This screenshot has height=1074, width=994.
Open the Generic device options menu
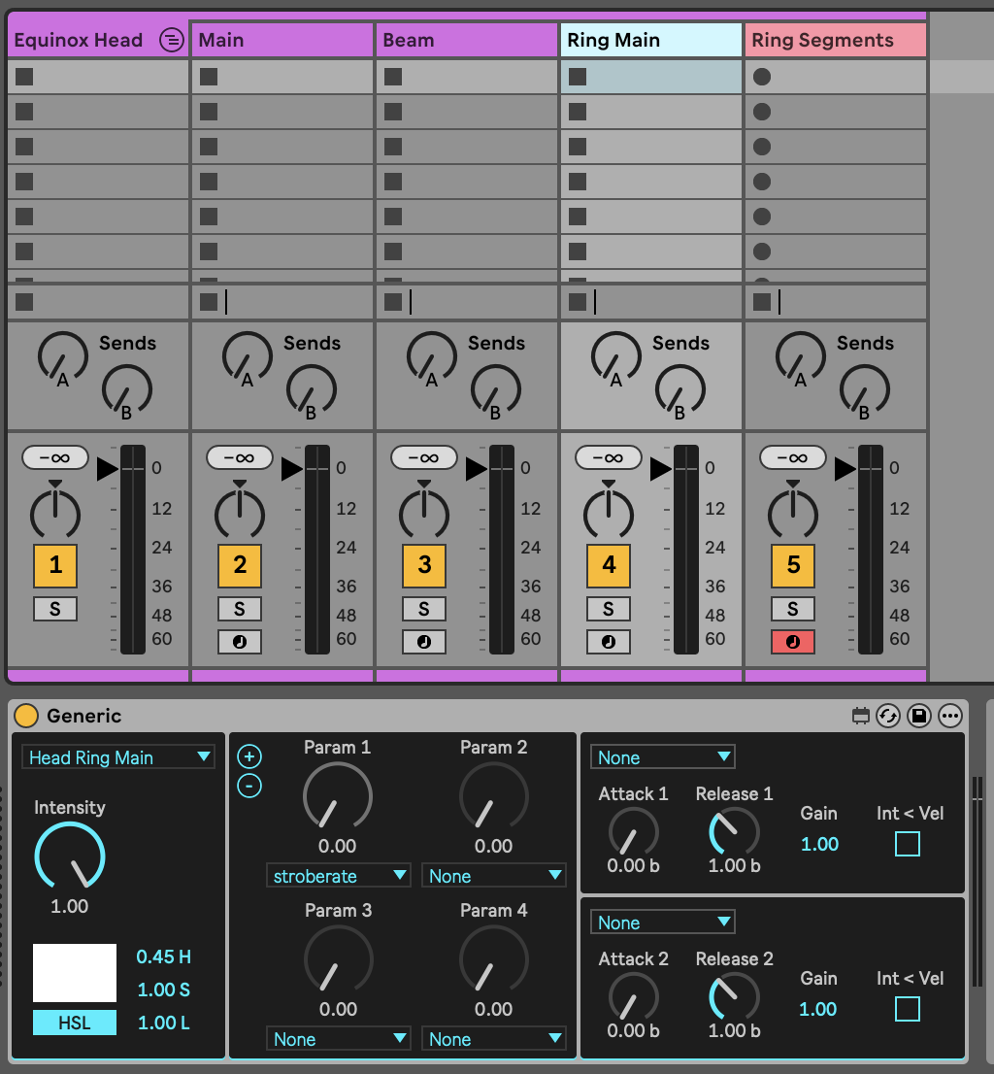(949, 717)
